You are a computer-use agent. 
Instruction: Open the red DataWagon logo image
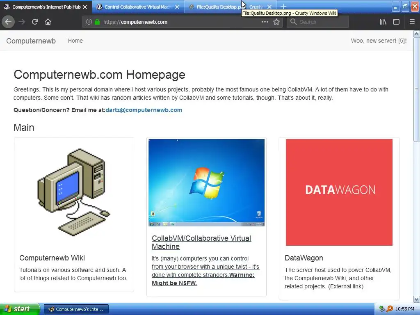(339, 192)
